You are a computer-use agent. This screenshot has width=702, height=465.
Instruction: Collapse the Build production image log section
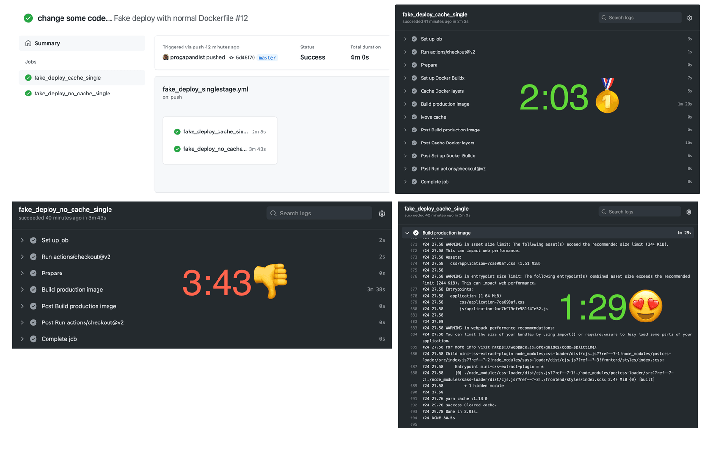407,233
